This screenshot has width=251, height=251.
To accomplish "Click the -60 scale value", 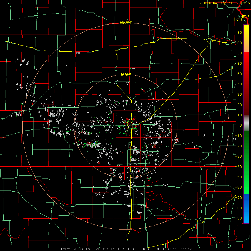I will [238, 187].
